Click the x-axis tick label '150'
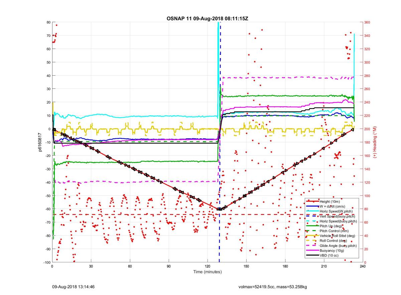 (x=246, y=266)
